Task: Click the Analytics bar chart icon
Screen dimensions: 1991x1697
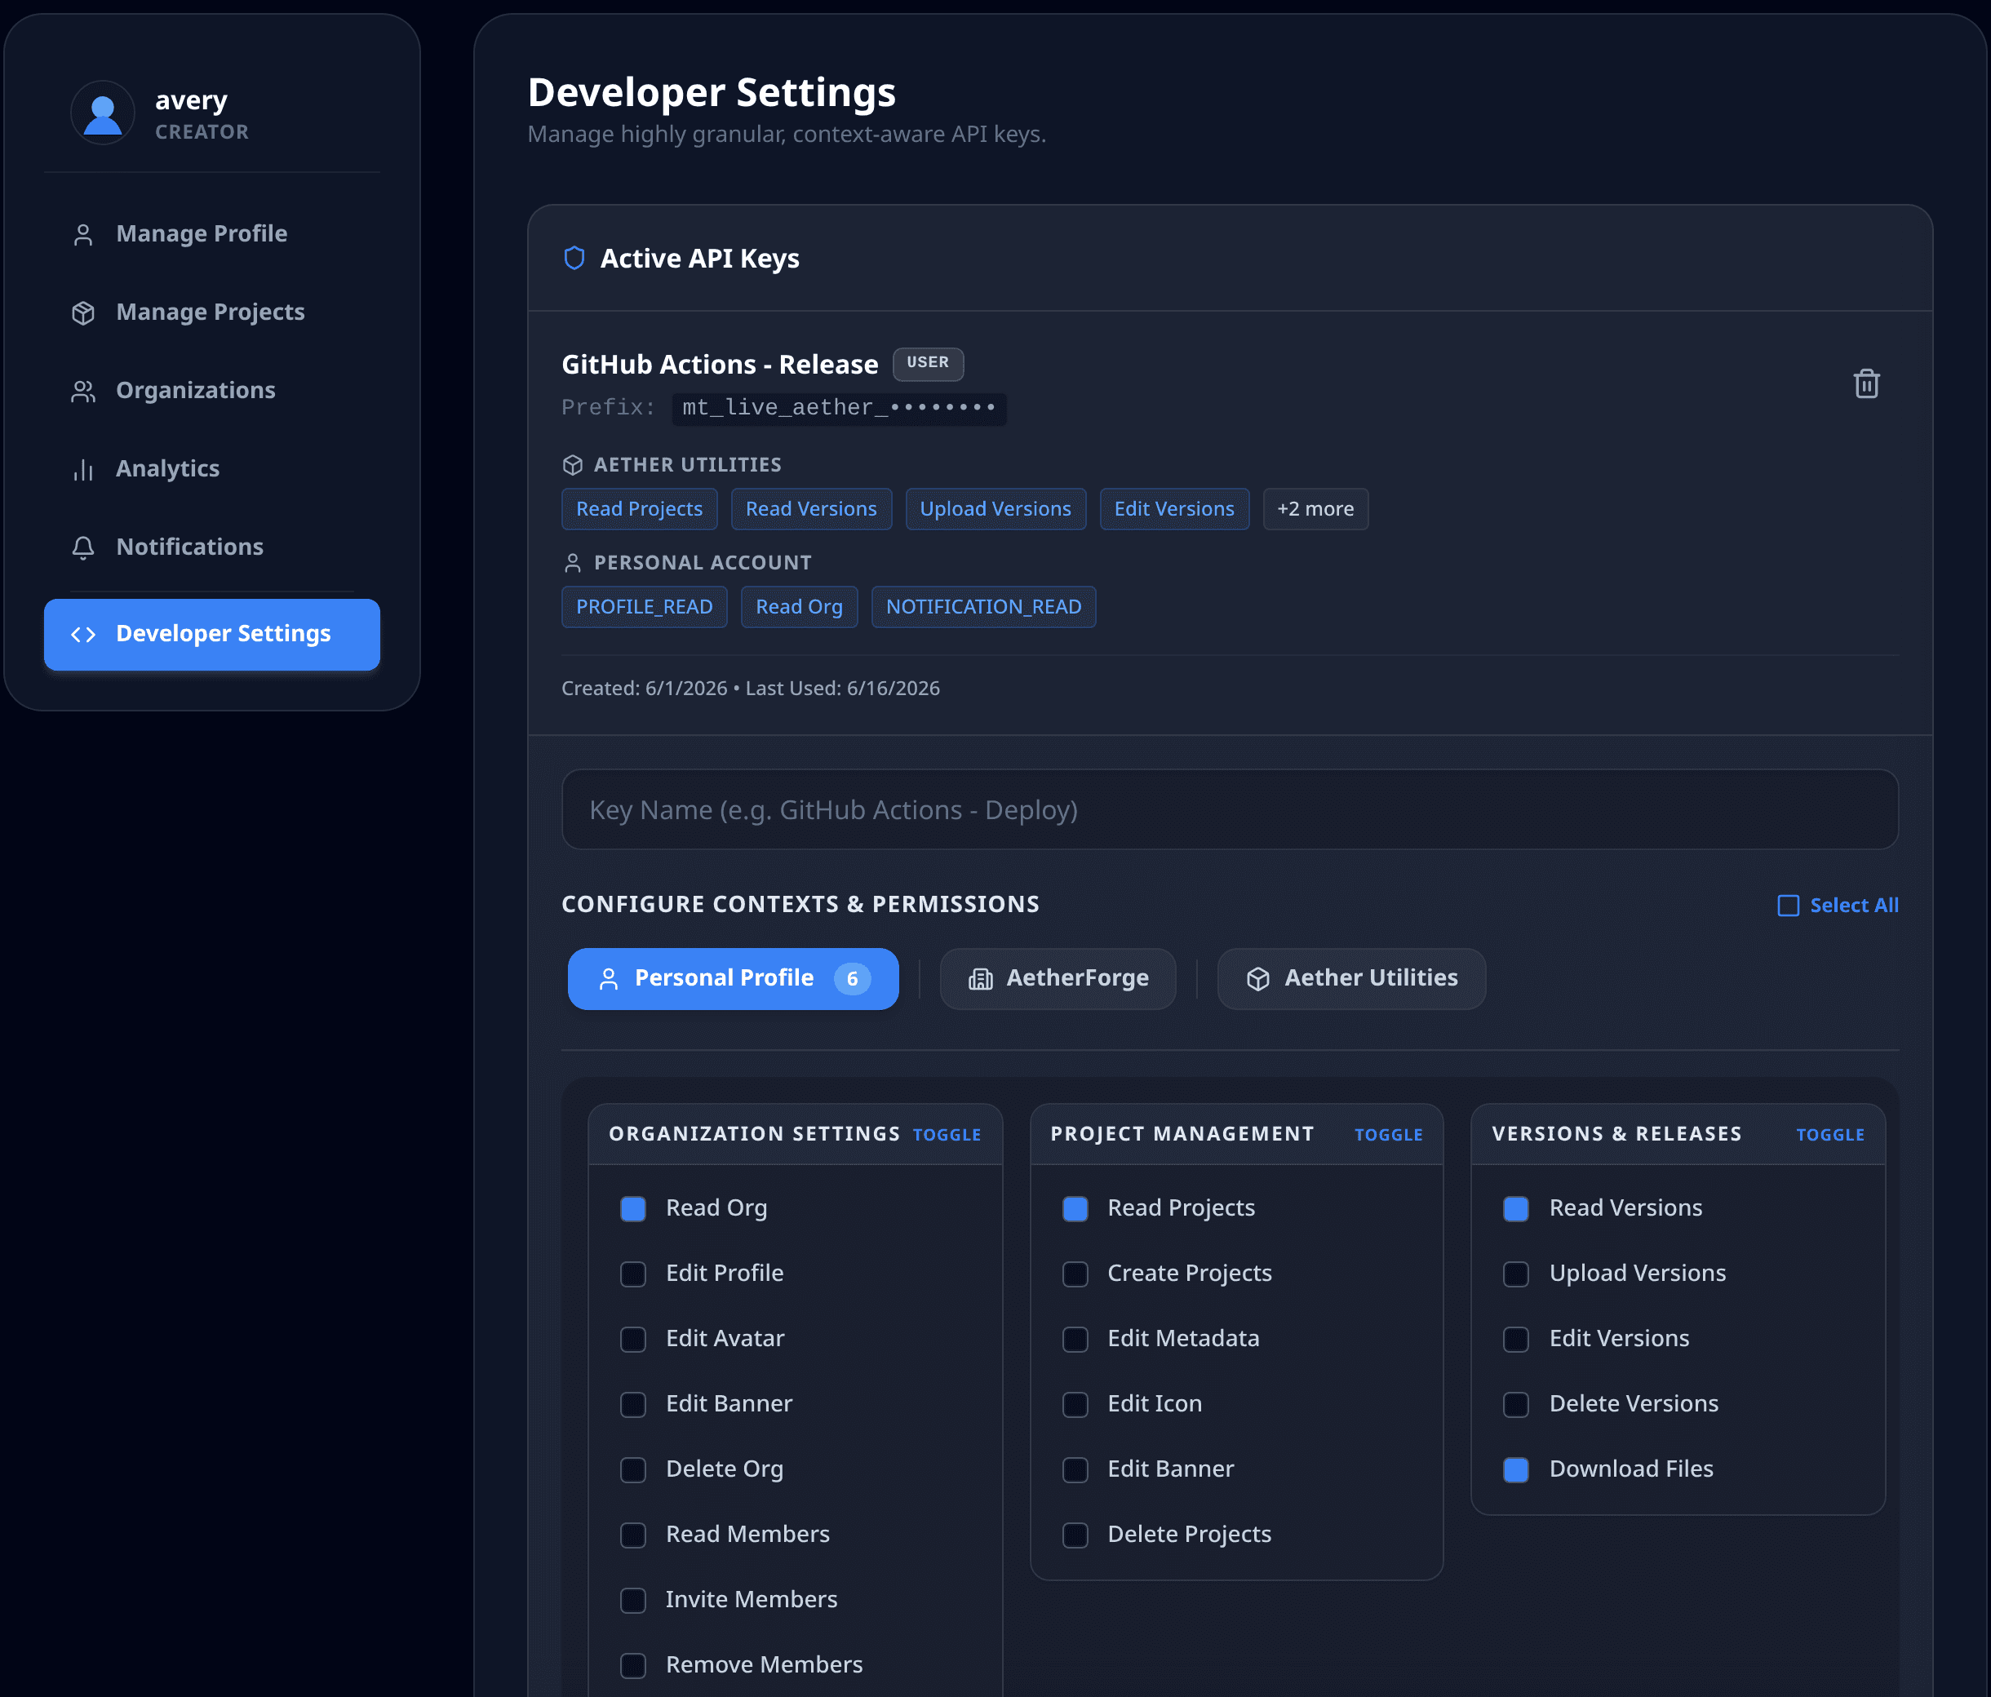Action: [83, 470]
